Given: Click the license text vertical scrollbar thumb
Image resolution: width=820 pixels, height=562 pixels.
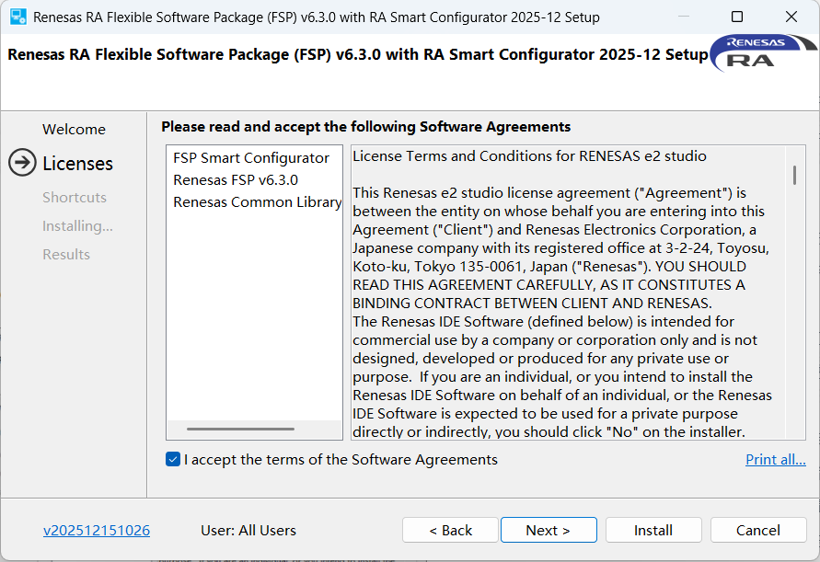Looking at the screenshot, I should point(794,175).
